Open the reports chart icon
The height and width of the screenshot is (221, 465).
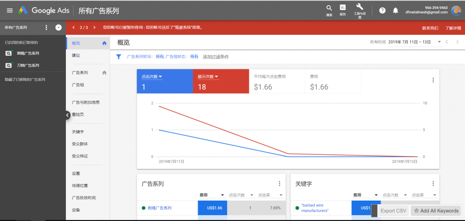pos(342,9)
